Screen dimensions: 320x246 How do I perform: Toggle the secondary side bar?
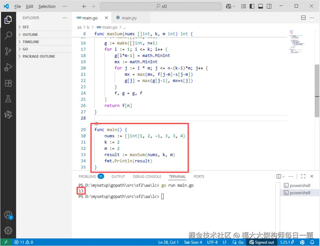pyautogui.click(x=269, y=6)
